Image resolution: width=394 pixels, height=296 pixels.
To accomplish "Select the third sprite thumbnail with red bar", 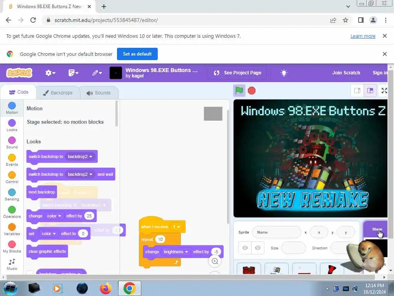I will pyautogui.click(x=304, y=269).
